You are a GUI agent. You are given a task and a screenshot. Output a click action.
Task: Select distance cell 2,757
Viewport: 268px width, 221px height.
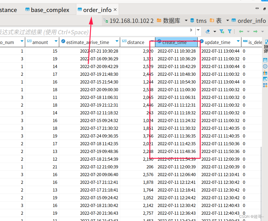point(138,213)
